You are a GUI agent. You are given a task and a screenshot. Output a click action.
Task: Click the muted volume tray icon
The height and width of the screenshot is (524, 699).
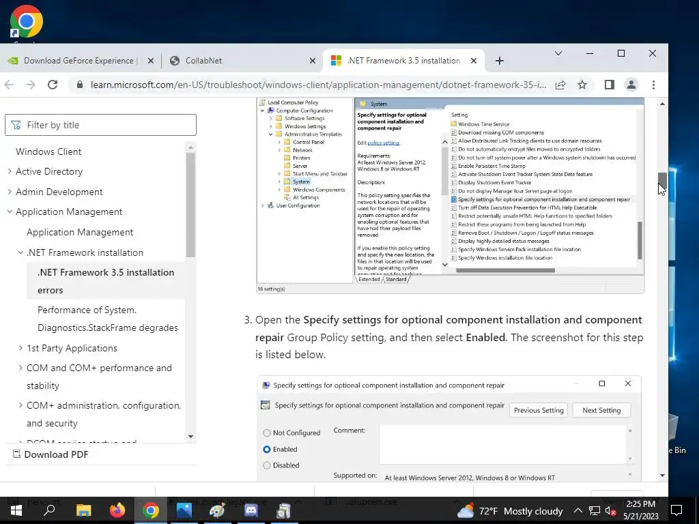pos(610,511)
